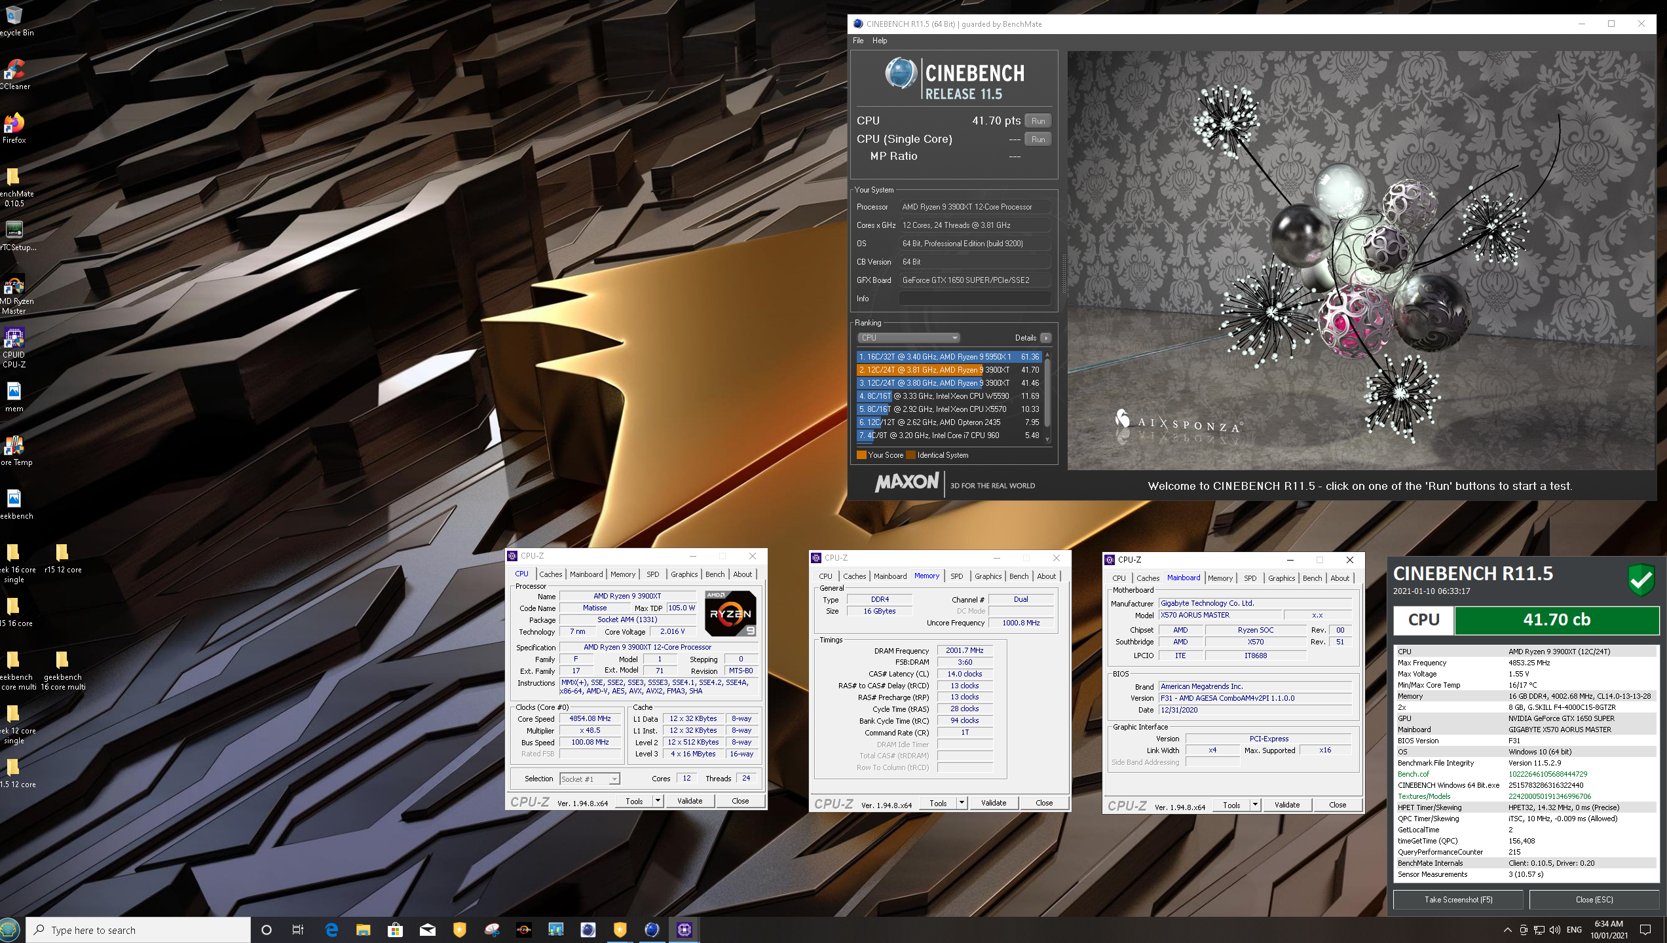Click Close button in CPU-Z Mainboard window
1667x943 pixels.
(x=1338, y=805)
